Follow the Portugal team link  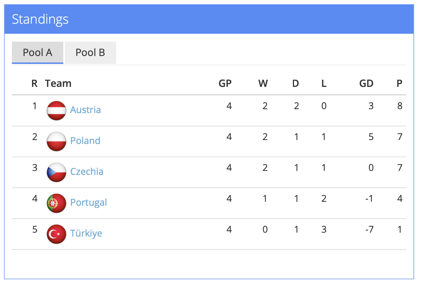(89, 202)
